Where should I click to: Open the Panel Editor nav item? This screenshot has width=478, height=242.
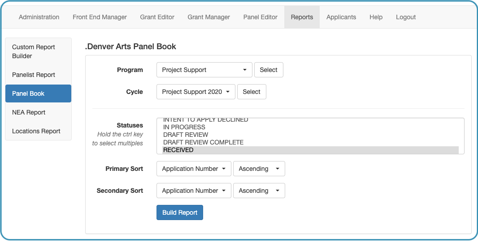261,17
